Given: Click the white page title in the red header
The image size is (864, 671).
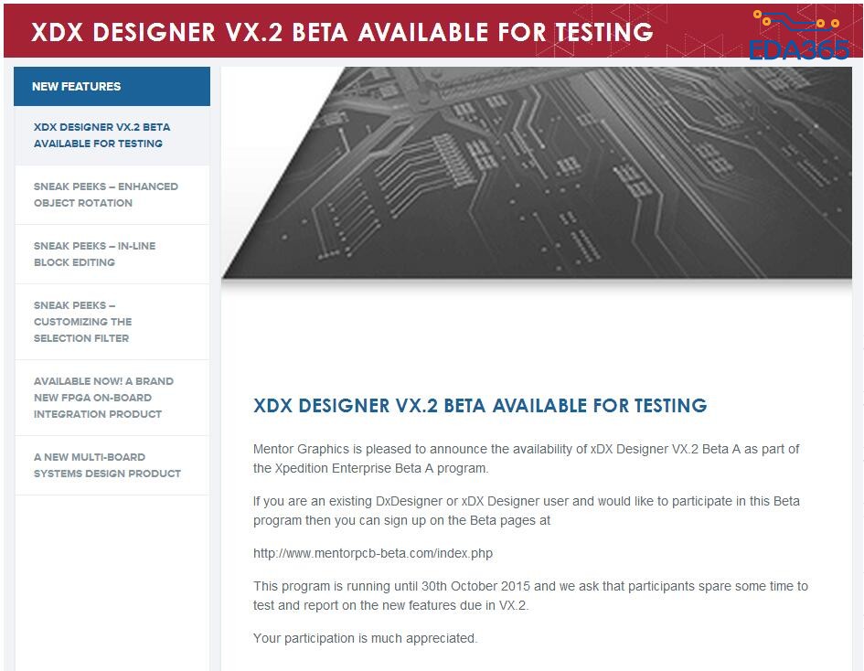Looking at the screenshot, I should coord(342,32).
